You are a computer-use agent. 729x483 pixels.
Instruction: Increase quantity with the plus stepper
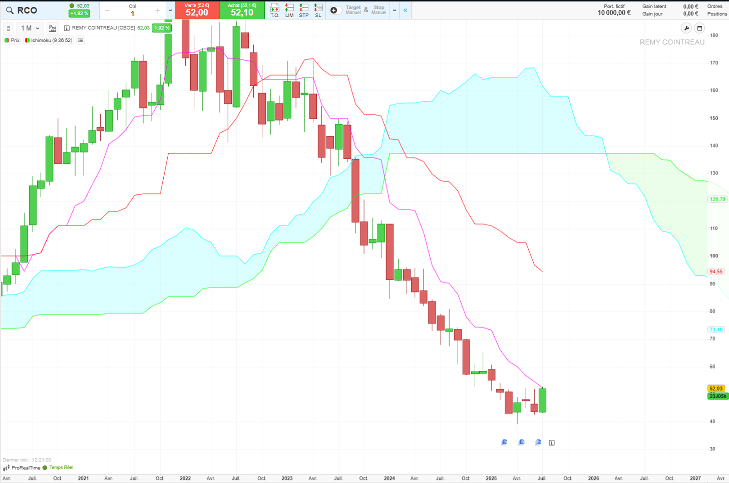(158, 10)
